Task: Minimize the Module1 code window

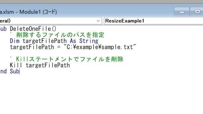Action: click(x=182, y=12)
